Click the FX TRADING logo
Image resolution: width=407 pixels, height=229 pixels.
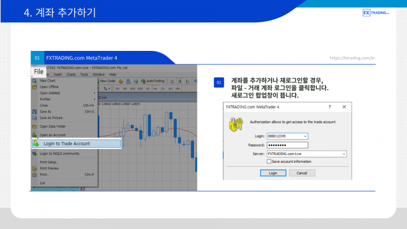(375, 12)
